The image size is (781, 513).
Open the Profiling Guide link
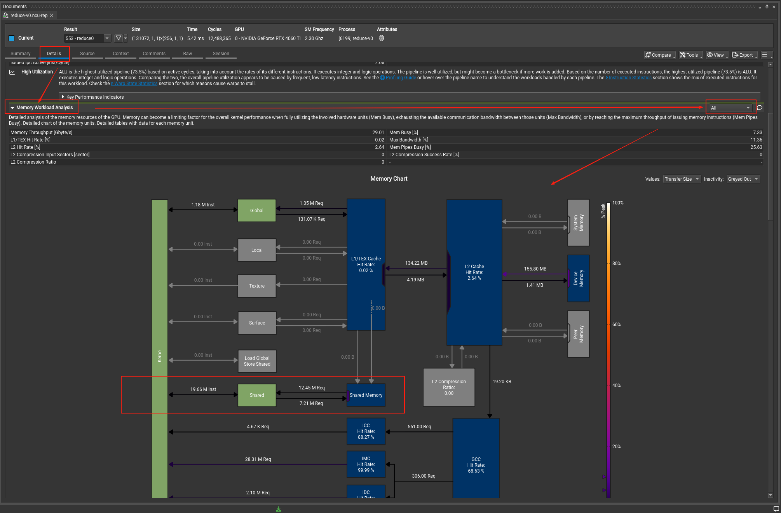coord(400,78)
